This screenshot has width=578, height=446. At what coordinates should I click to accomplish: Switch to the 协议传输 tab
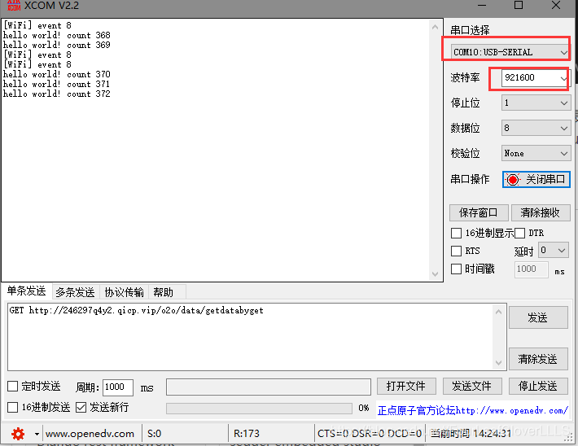(x=124, y=292)
